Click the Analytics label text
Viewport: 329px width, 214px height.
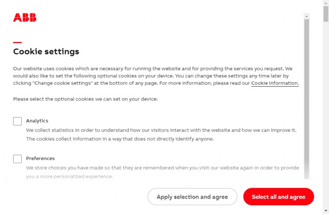(x=37, y=121)
